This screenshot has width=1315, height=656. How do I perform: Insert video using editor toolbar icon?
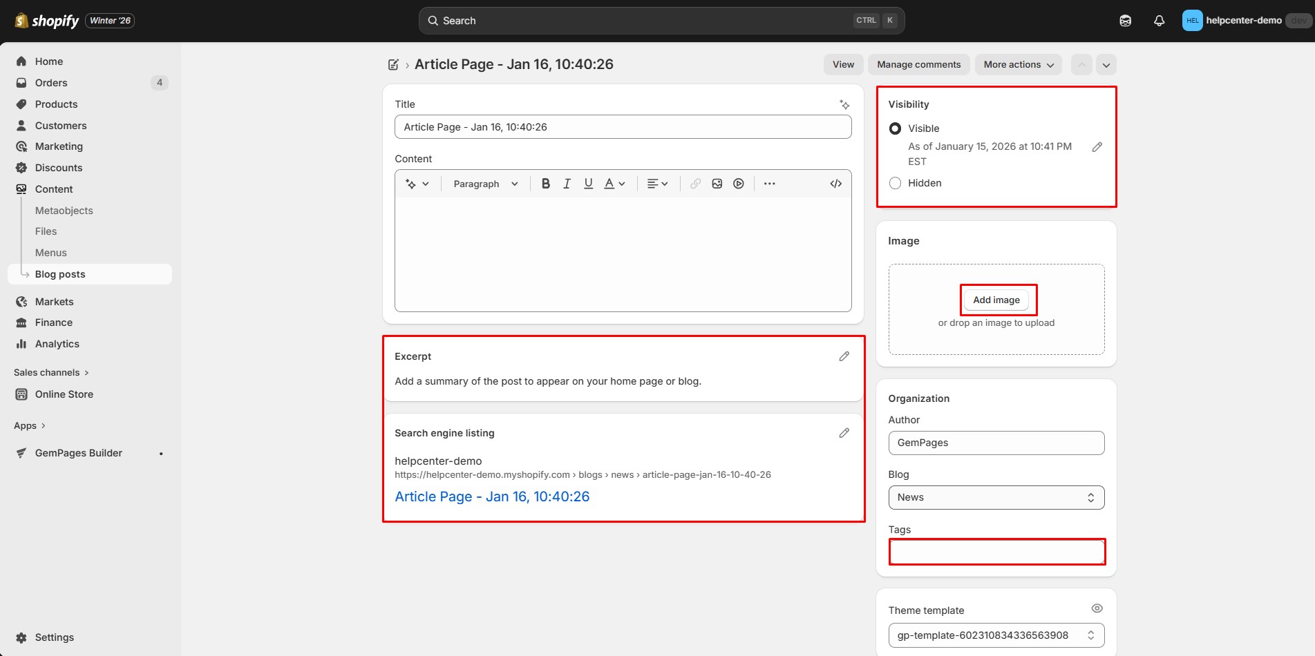(x=739, y=184)
